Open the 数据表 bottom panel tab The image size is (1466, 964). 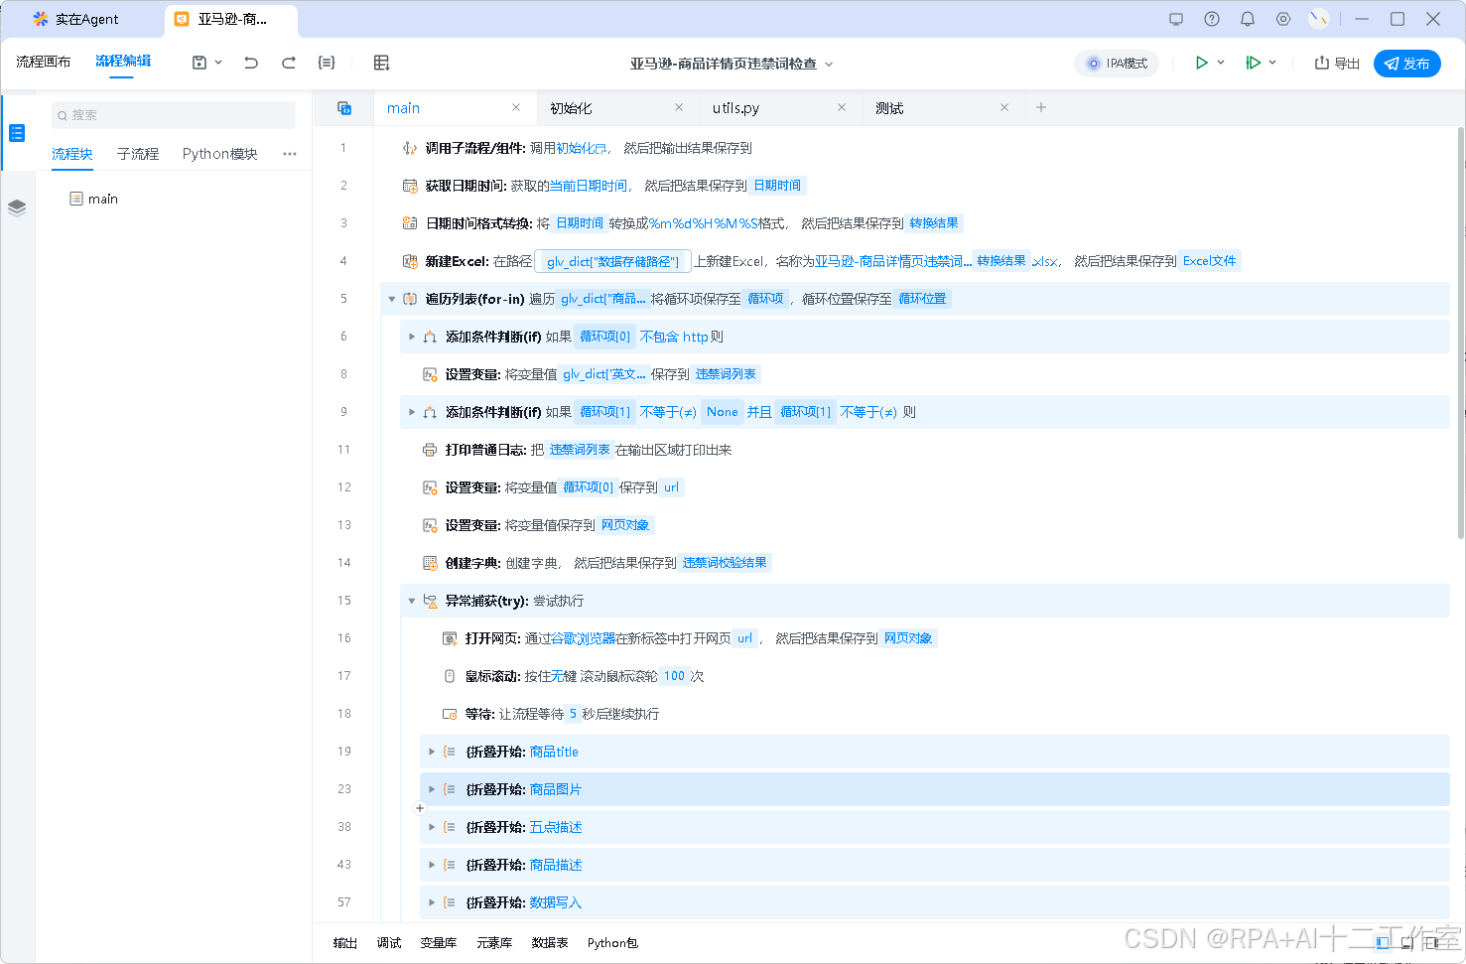point(550,943)
